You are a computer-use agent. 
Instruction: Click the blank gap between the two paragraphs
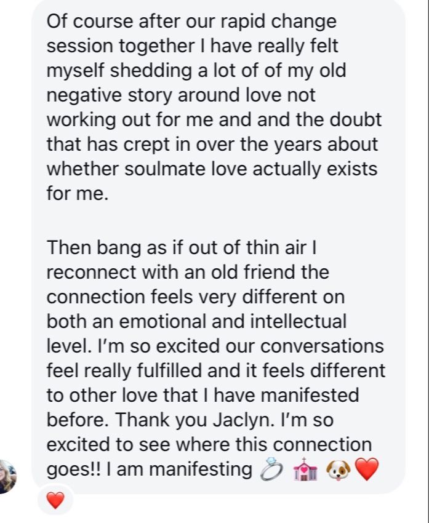tap(215, 220)
